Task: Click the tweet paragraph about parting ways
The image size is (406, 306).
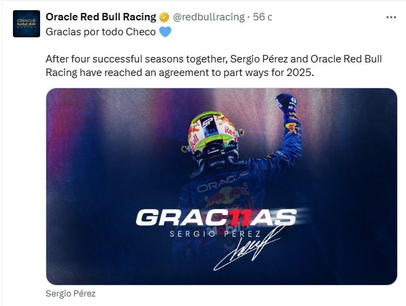Action: click(x=214, y=66)
